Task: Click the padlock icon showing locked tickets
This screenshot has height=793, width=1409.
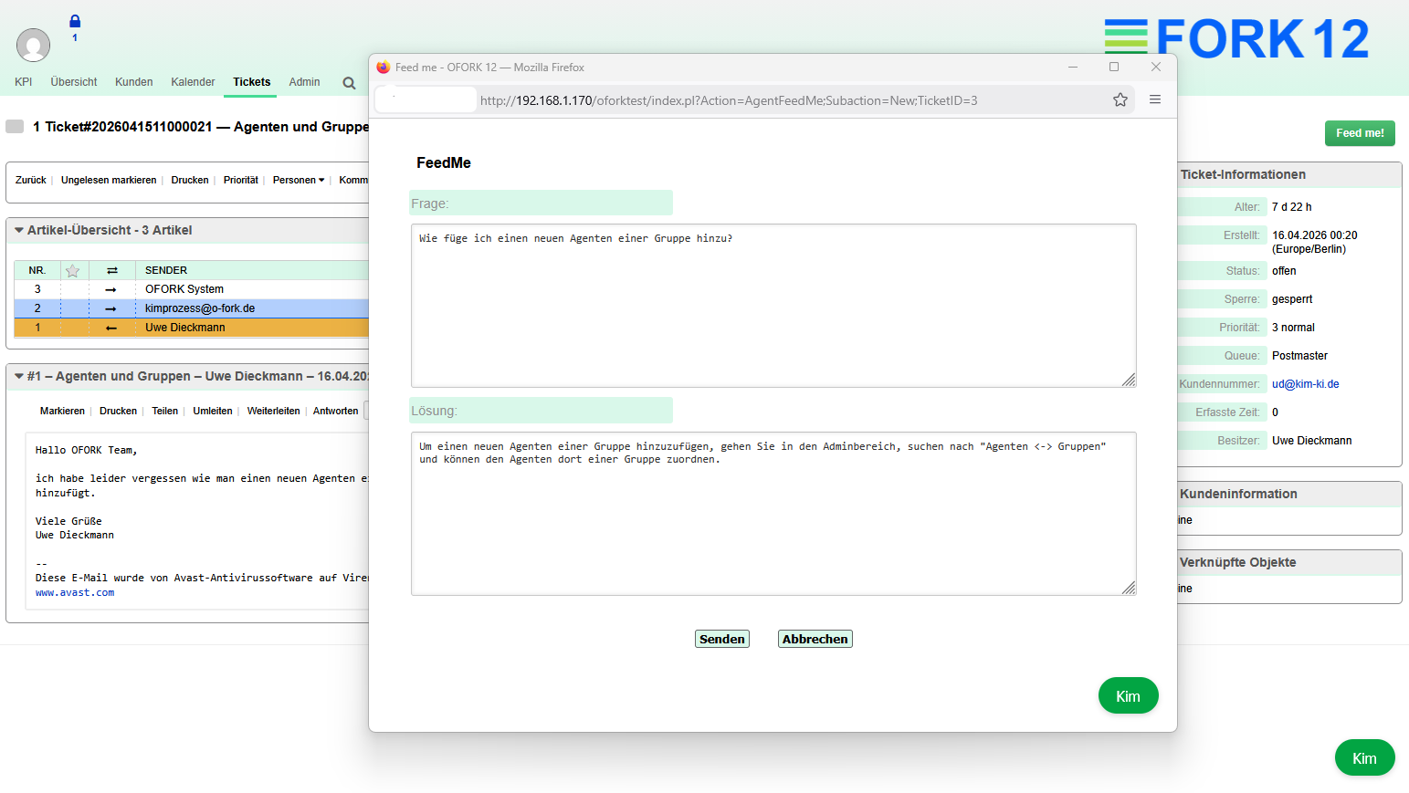Action: tap(74, 20)
